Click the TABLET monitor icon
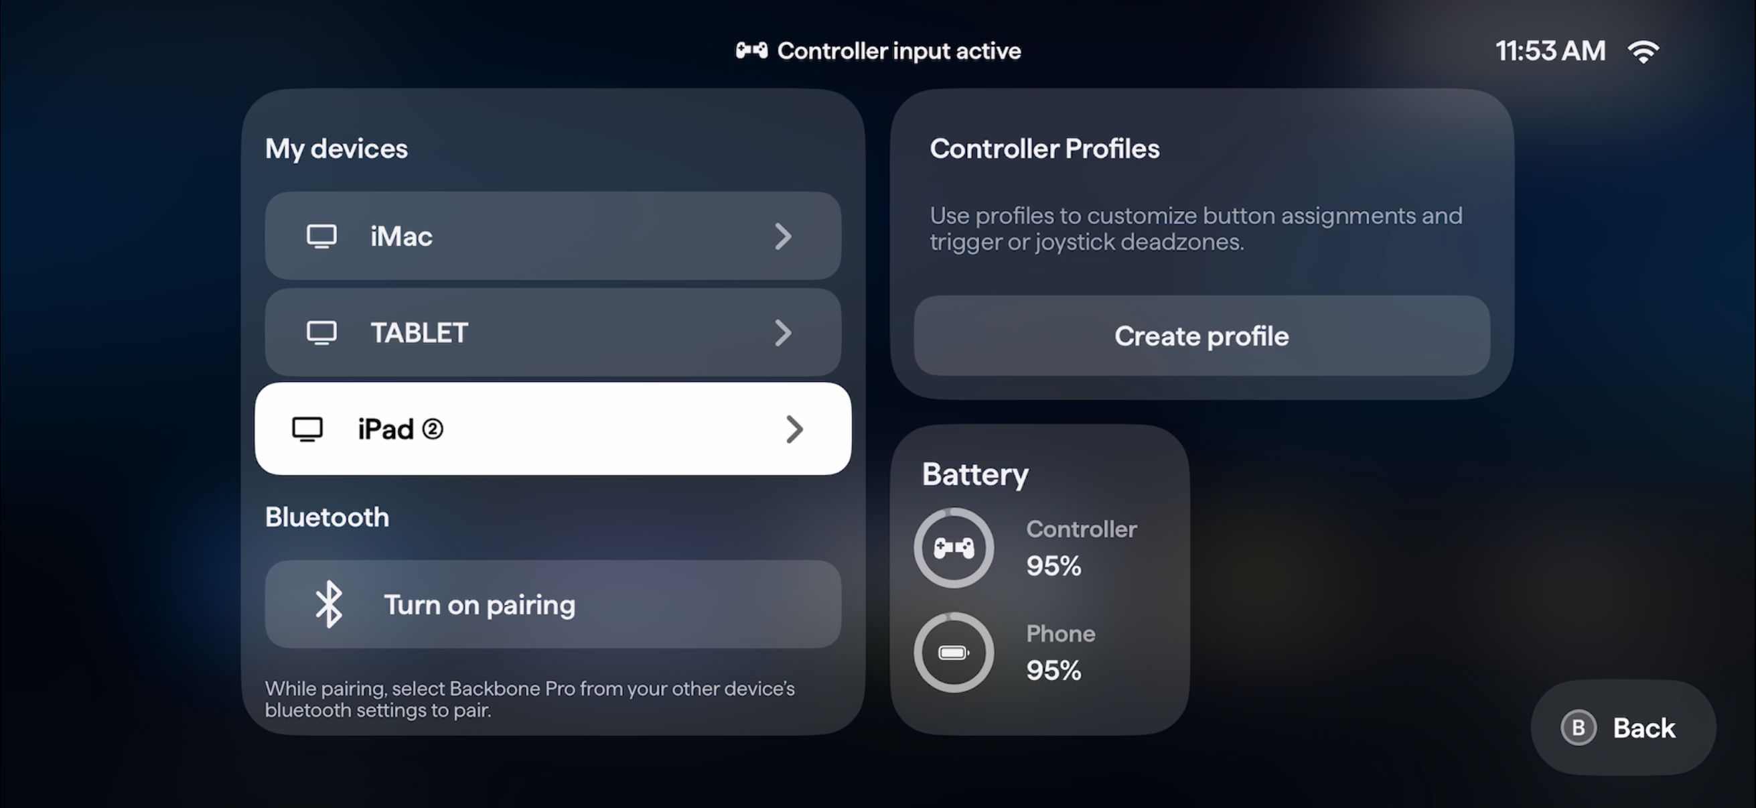This screenshot has width=1756, height=808. (321, 333)
